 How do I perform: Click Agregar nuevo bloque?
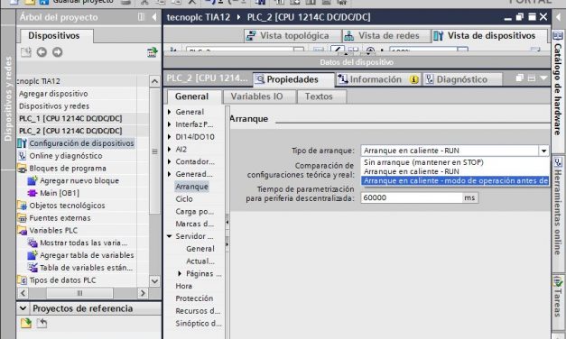[79, 180]
